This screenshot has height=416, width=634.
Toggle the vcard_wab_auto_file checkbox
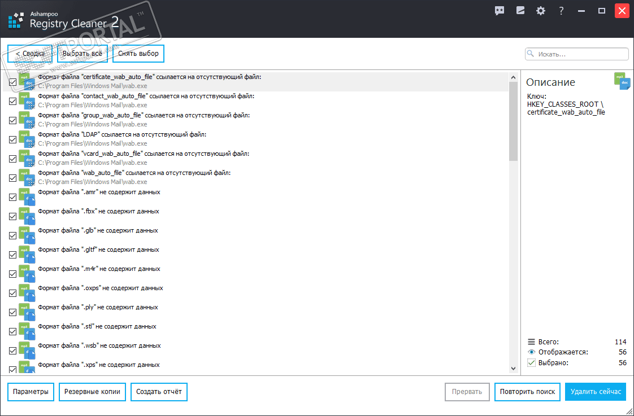click(x=12, y=159)
